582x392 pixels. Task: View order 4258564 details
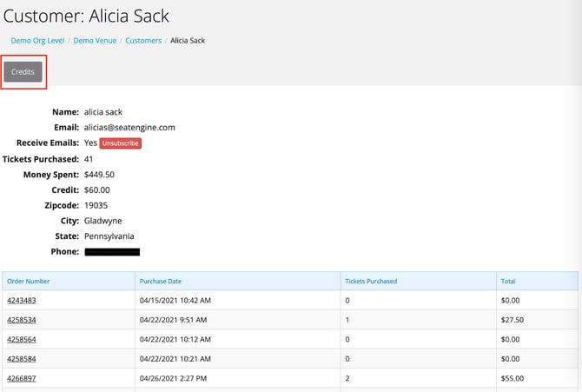pos(21,339)
